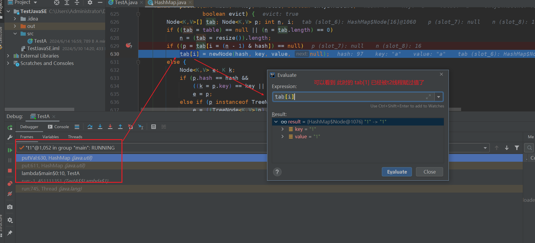This screenshot has height=243, width=535.
Task: Open expression history dropdown in Evaluate
Action: pyautogui.click(x=439, y=97)
